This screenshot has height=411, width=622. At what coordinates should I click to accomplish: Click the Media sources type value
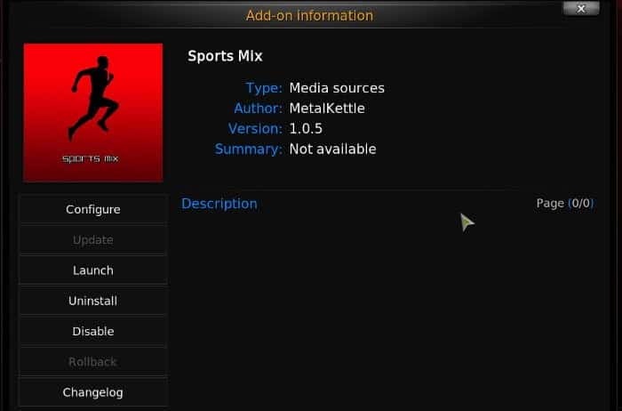coord(337,88)
